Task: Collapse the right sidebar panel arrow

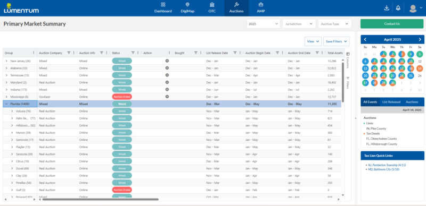Action: 356,118
